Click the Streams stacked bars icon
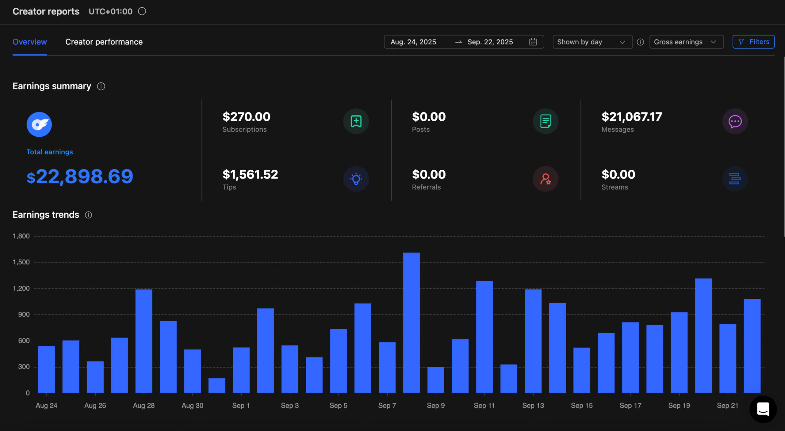785x431 pixels. click(x=735, y=179)
